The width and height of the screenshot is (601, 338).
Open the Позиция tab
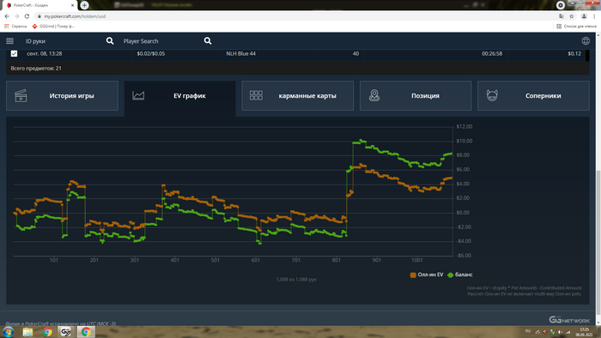tap(416, 96)
